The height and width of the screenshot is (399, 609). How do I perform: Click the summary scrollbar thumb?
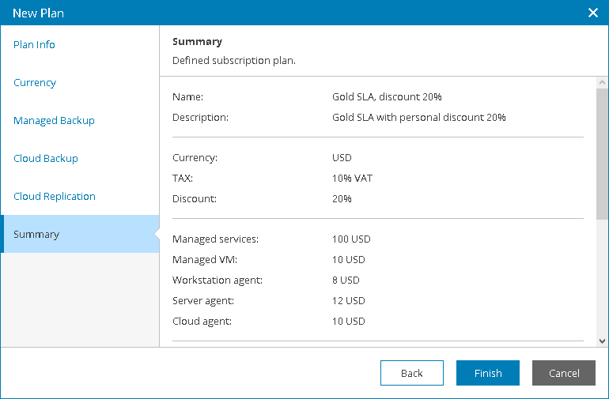coord(602,154)
